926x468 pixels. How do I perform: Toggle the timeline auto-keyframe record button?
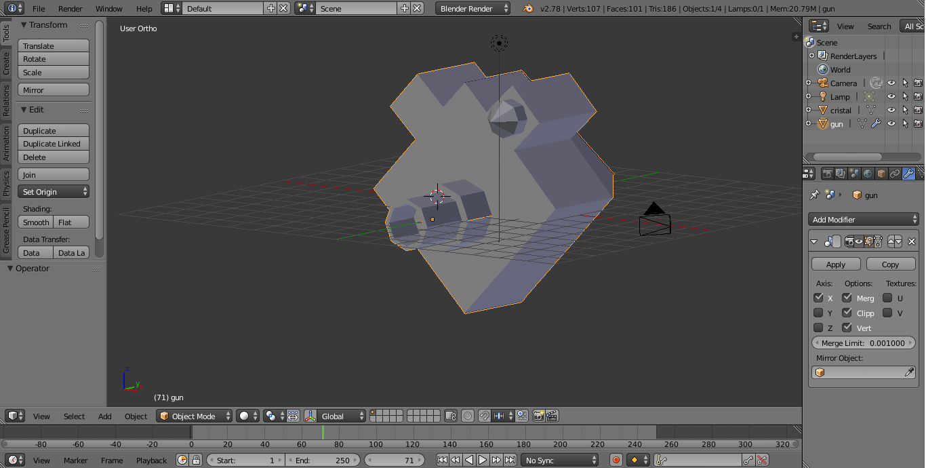(616, 460)
